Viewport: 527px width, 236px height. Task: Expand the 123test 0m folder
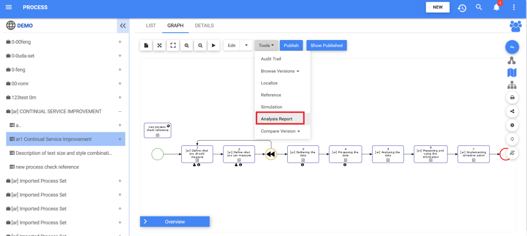tap(120, 97)
